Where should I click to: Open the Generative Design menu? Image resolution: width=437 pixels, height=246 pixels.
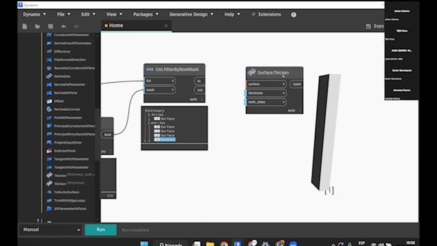(191, 14)
